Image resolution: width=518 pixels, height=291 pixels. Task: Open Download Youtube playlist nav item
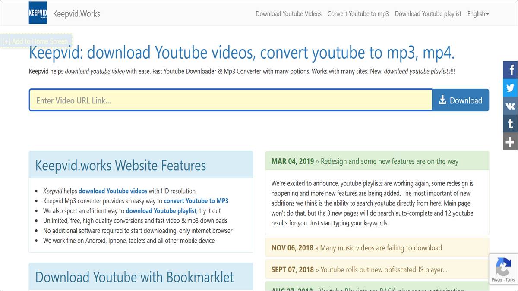coord(428,14)
